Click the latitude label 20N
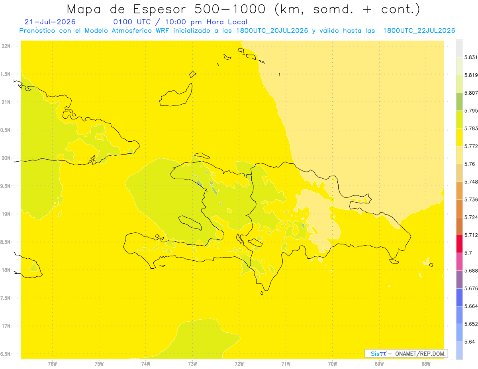 [6, 158]
